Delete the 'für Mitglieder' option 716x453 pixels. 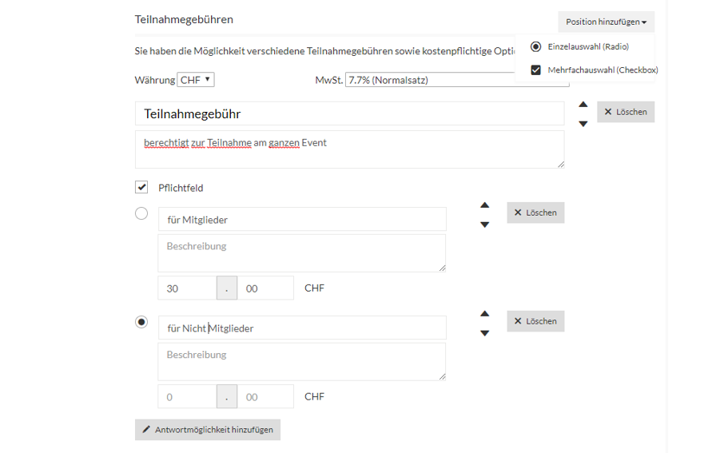pos(535,213)
